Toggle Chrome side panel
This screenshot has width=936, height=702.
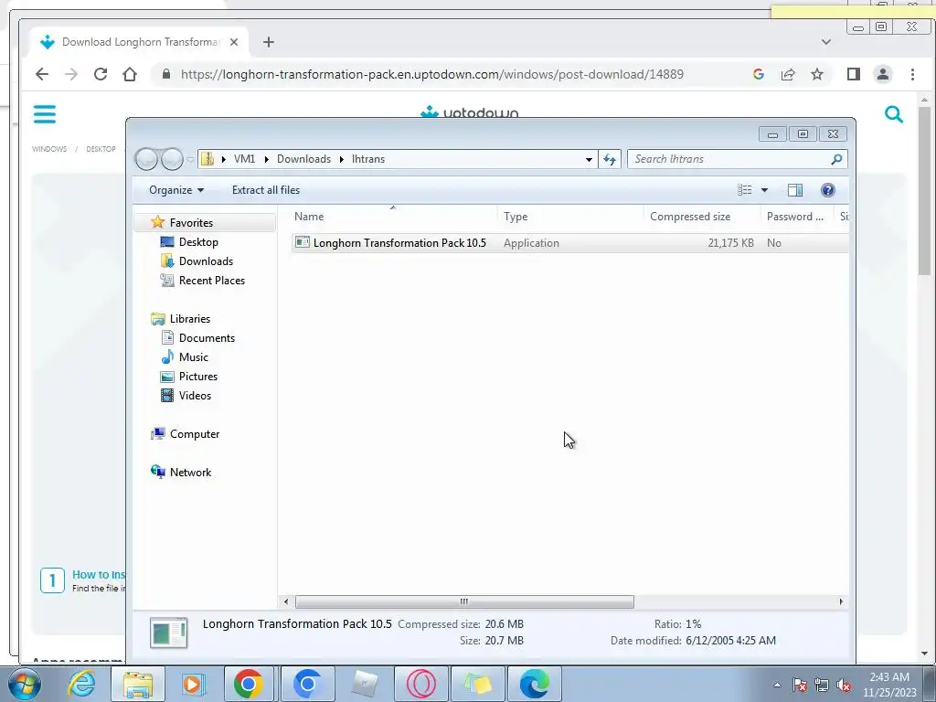pos(853,74)
